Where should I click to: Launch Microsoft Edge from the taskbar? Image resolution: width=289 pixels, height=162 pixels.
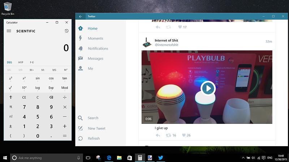[x=109, y=158]
